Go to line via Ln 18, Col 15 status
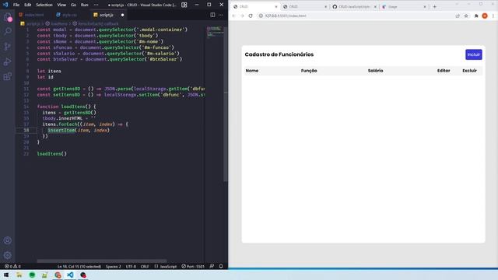 [x=79, y=266]
